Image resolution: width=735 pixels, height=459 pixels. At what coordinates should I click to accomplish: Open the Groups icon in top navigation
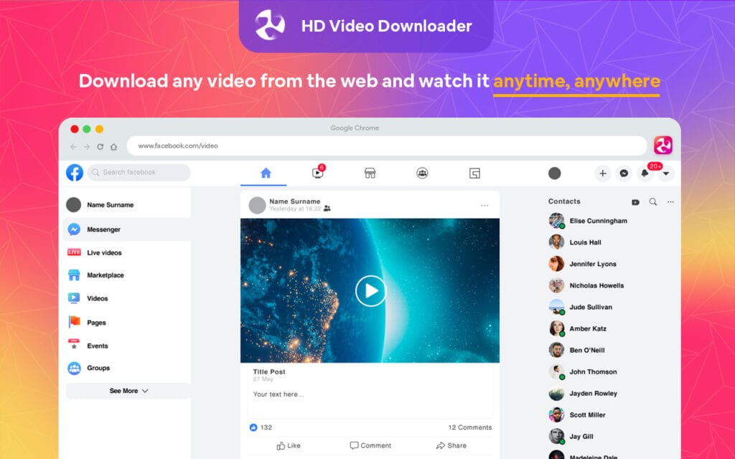tap(422, 173)
